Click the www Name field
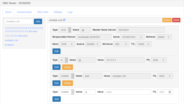This screenshot has height=105, width=184. point(93,76)
